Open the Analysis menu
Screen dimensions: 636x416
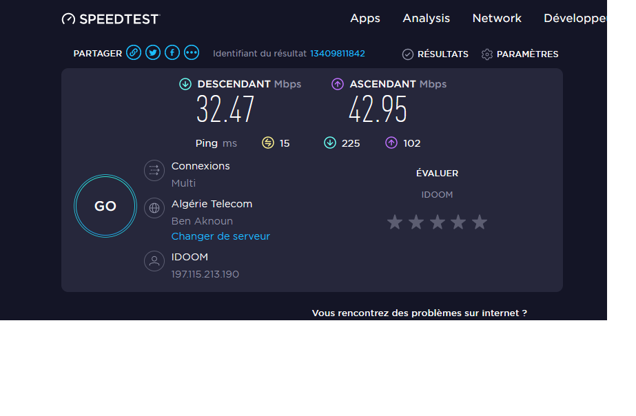427,18
